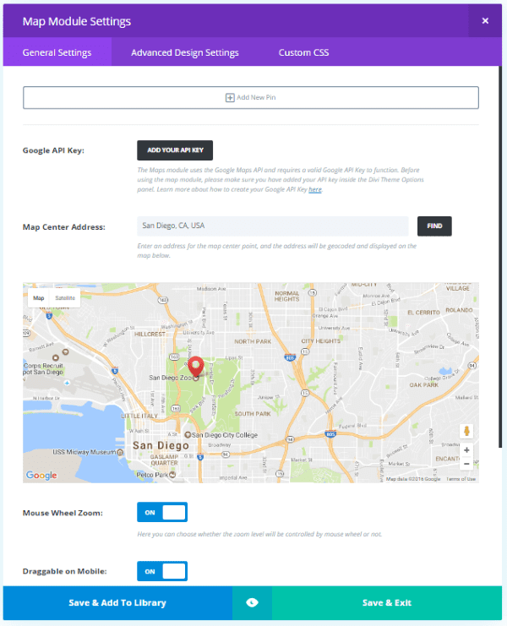Click the 'GASLAMP QUARTER' map label
Viewport: 507px width, 626px height.
click(165, 460)
